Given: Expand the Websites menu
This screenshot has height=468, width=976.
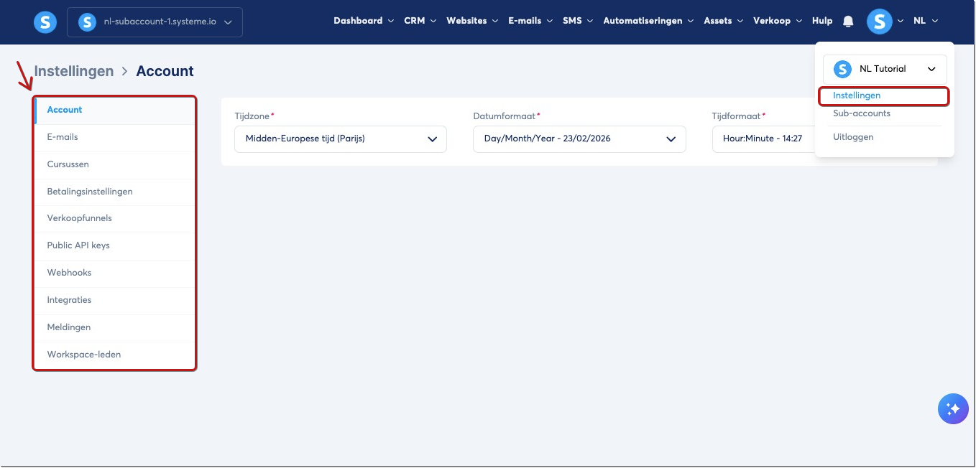Looking at the screenshot, I should click(472, 21).
